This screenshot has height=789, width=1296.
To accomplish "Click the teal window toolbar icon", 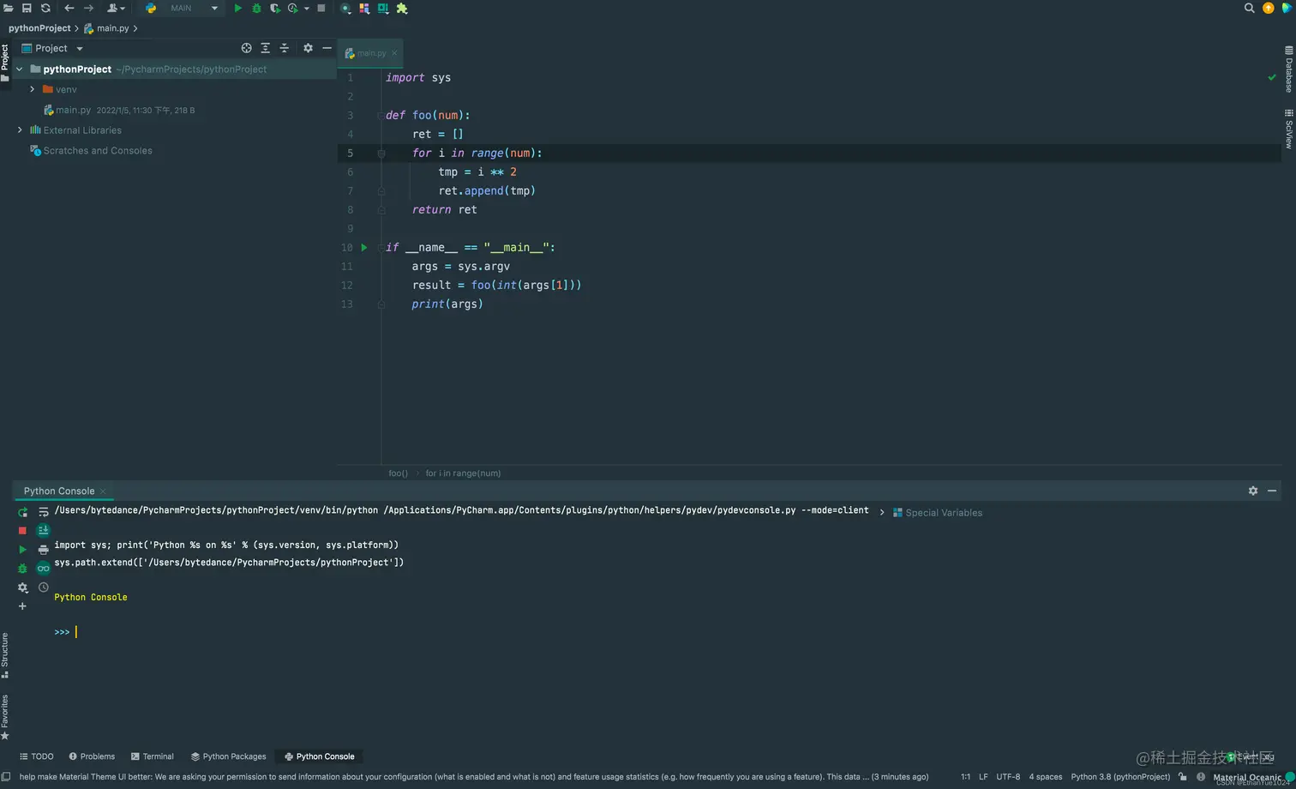I will [x=383, y=8].
